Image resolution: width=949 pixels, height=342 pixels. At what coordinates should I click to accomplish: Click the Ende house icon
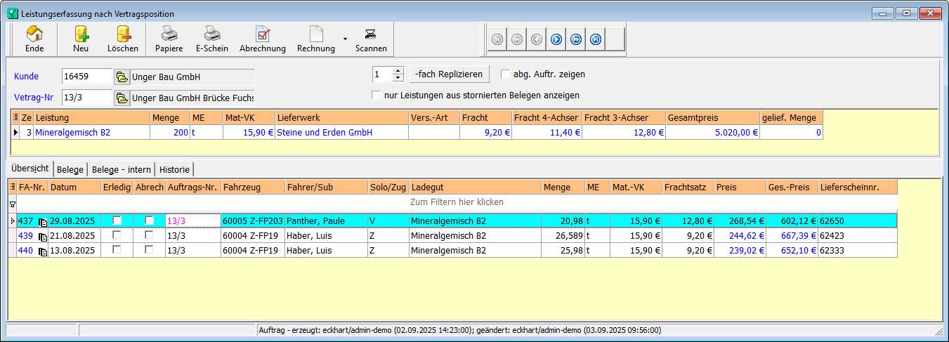tap(34, 39)
